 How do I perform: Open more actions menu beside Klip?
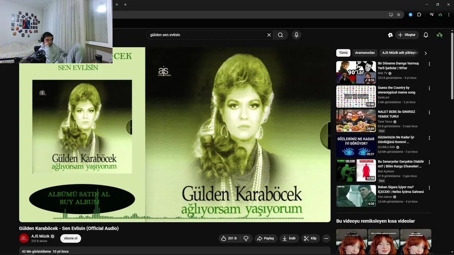326,238
